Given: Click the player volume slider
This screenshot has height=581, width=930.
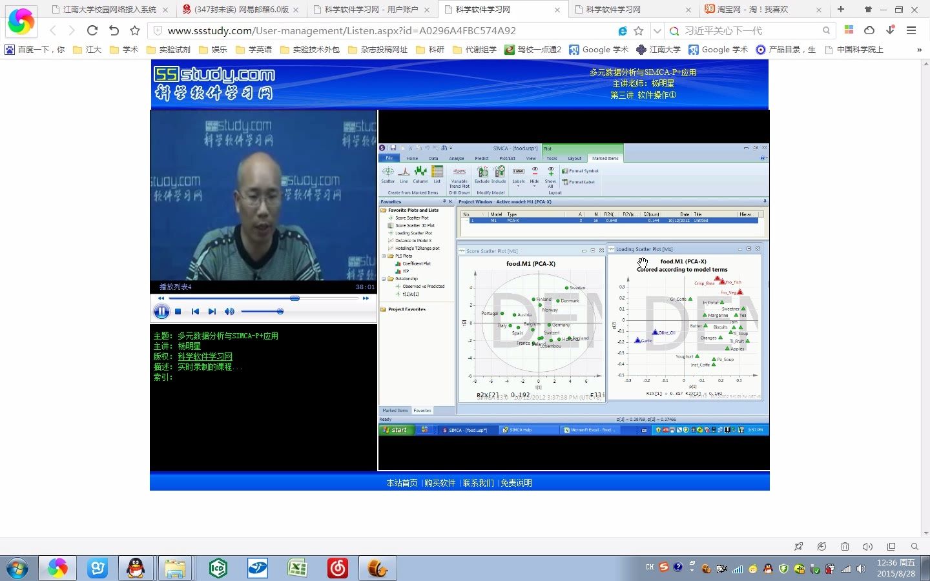Looking at the screenshot, I should point(262,311).
